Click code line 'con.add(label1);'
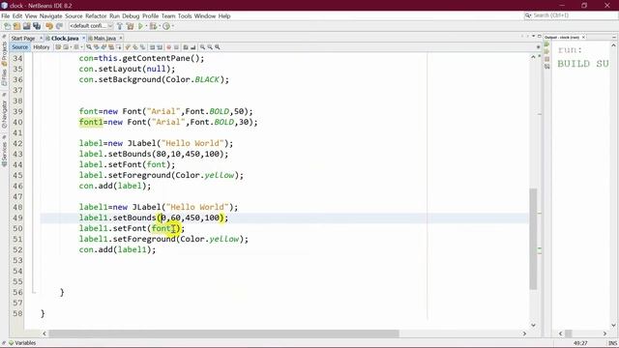This screenshot has height=348, width=619. tap(117, 249)
